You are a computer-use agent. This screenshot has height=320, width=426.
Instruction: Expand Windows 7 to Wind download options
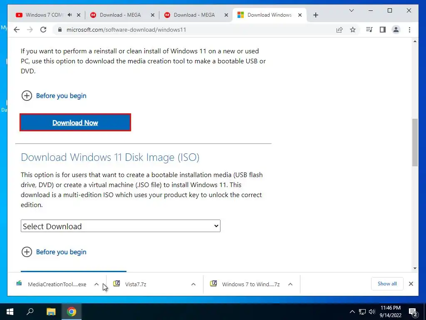[x=290, y=284]
